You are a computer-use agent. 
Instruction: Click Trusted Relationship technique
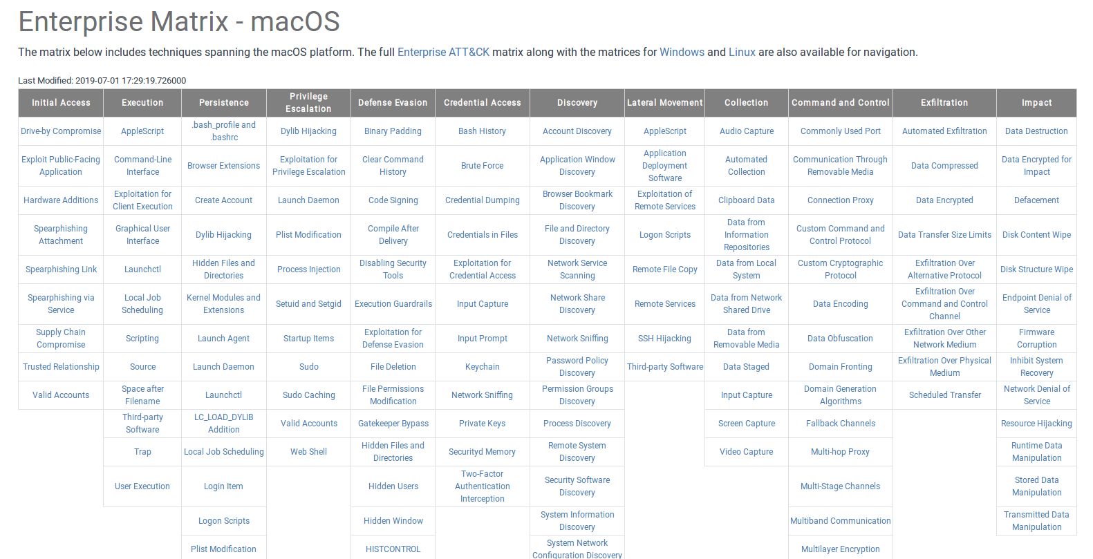point(61,366)
